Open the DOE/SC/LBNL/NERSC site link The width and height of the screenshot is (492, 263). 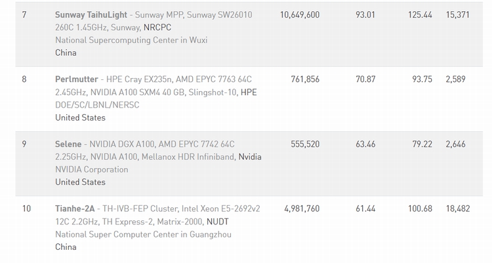pyautogui.click(x=97, y=105)
